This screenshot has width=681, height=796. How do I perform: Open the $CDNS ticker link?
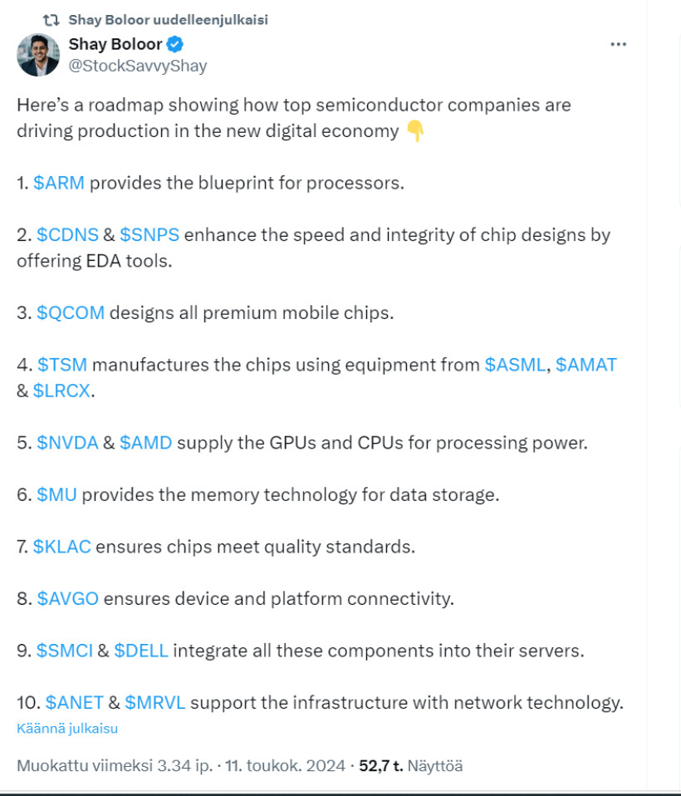66,234
